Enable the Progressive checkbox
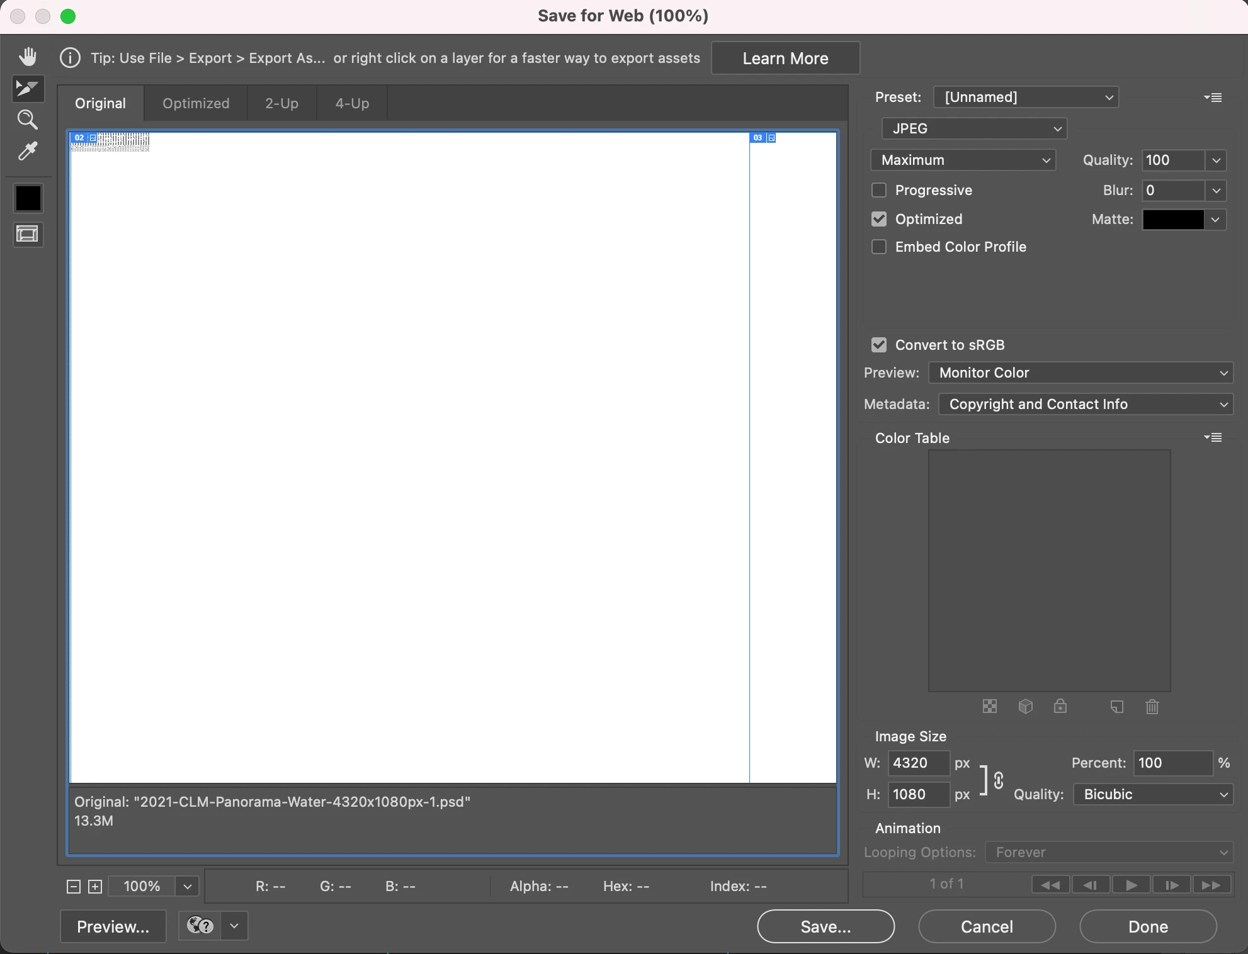The height and width of the screenshot is (954, 1248). pos(879,190)
